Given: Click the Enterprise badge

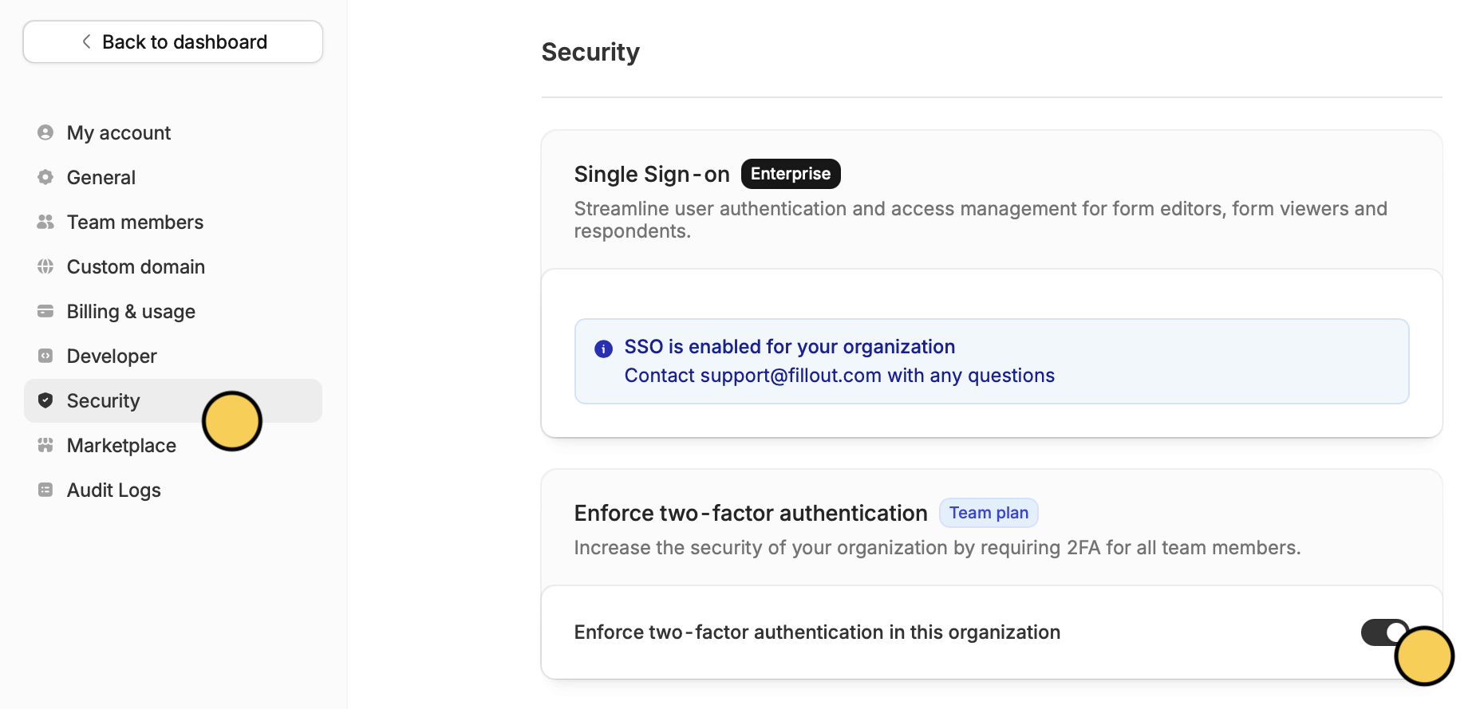Looking at the screenshot, I should pos(790,174).
